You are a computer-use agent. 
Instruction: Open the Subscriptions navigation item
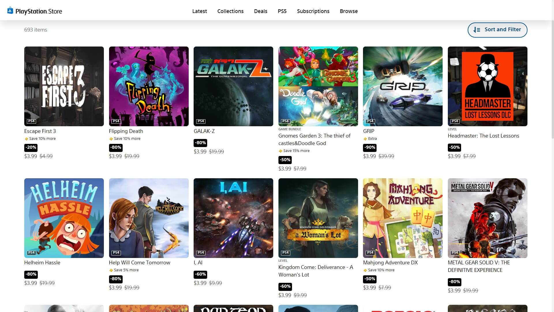pyautogui.click(x=313, y=11)
